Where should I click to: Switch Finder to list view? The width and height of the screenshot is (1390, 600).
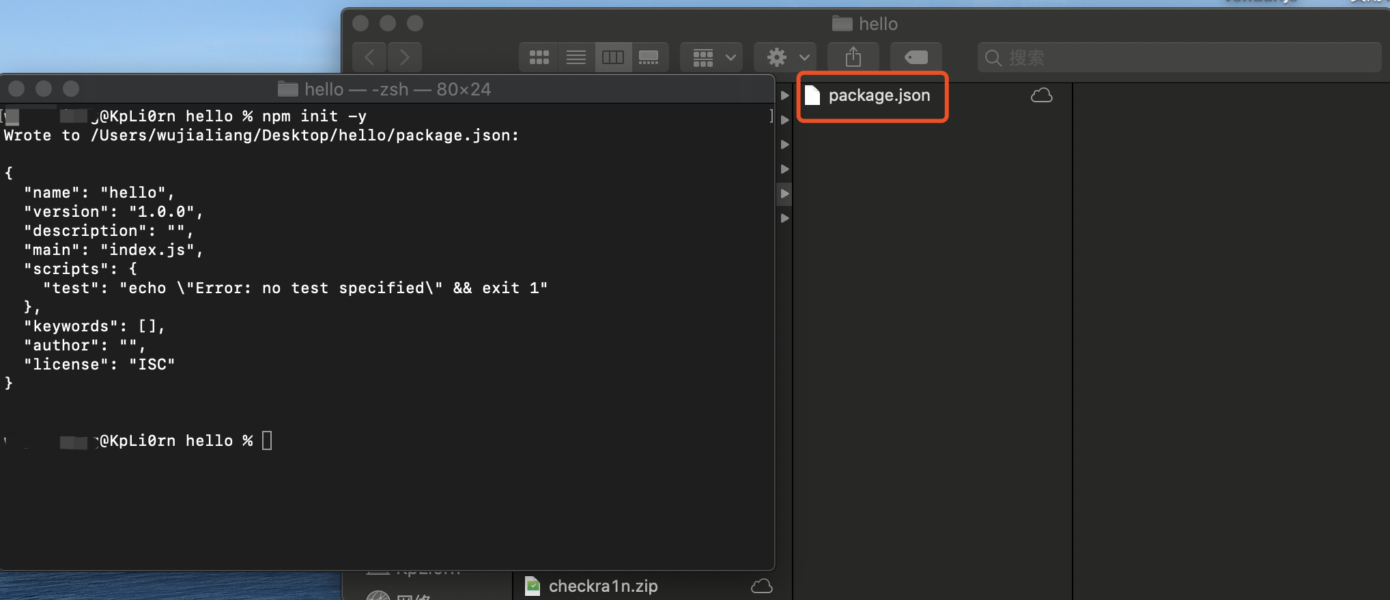(576, 57)
